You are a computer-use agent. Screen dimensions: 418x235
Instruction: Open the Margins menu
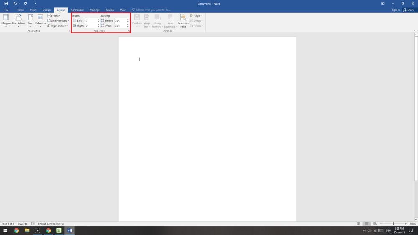click(x=6, y=20)
